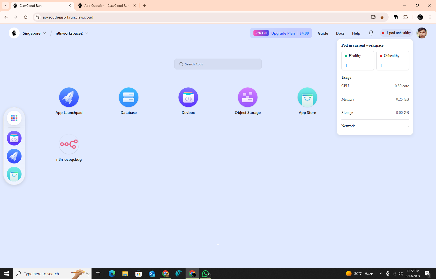The width and height of the screenshot is (436, 279).
Task: Open the Help menu item
Action: [356, 33]
